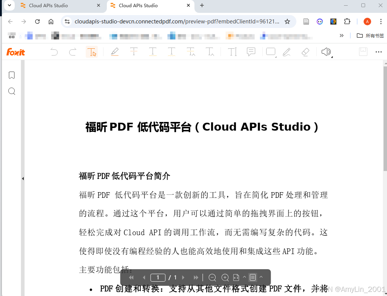Image resolution: width=387 pixels, height=296 pixels.
Task: Click the colorful square extension icon
Action: (x=333, y=22)
